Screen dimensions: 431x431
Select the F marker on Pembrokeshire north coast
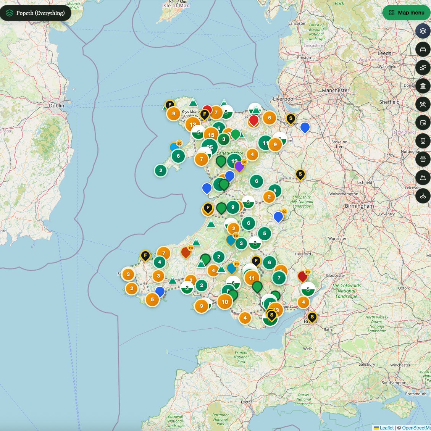tap(145, 256)
